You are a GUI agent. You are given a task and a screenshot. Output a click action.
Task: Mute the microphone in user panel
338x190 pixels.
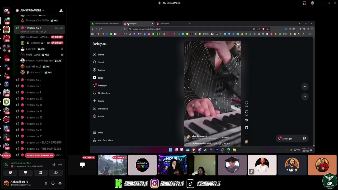46,183
